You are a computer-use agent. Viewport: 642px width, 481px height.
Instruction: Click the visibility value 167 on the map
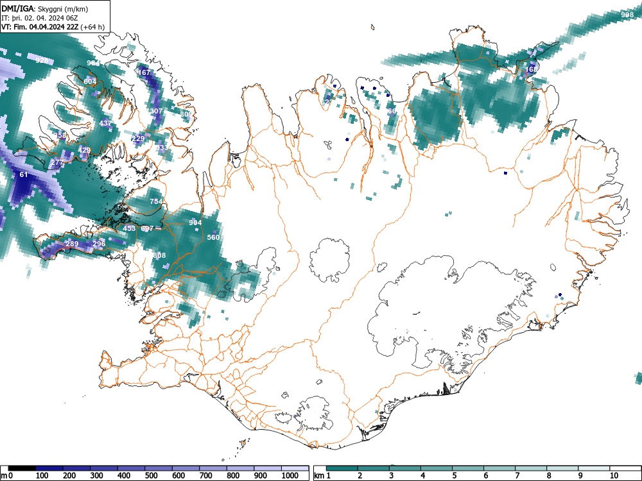(144, 72)
